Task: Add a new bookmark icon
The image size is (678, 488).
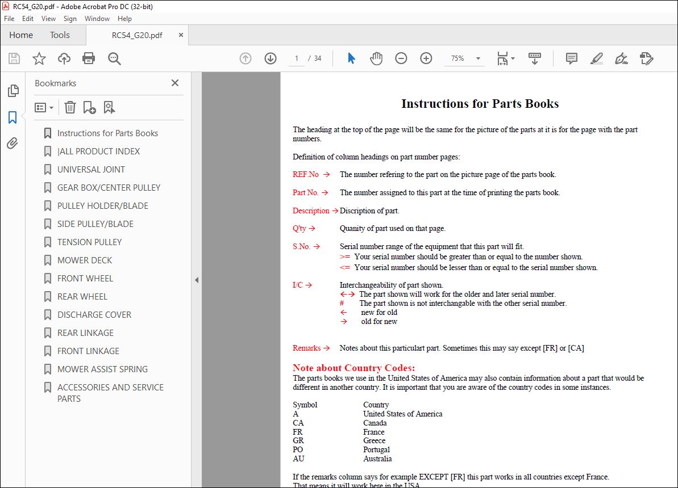Action: 89,107
